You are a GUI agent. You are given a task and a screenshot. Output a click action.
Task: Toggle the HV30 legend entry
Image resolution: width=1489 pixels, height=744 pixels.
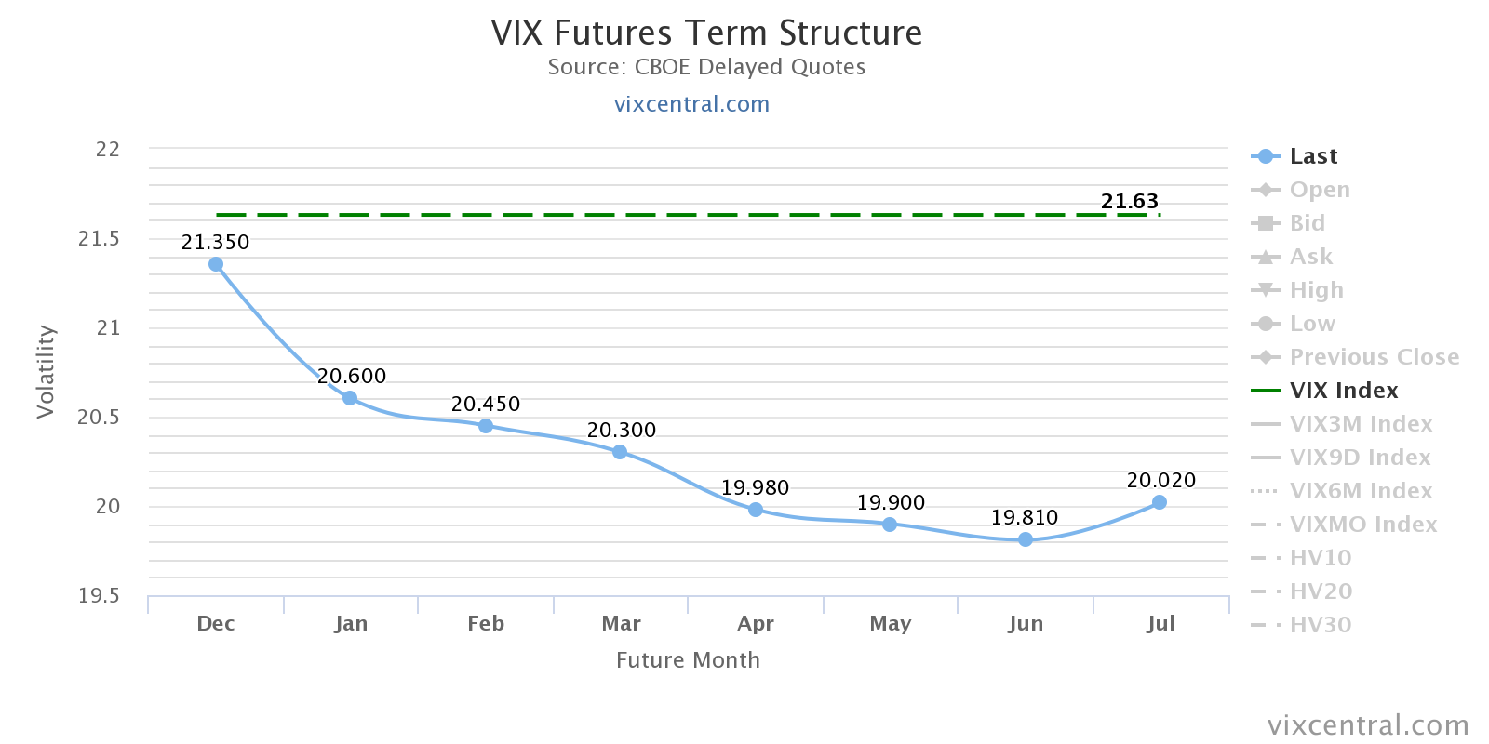pos(1320,625)
